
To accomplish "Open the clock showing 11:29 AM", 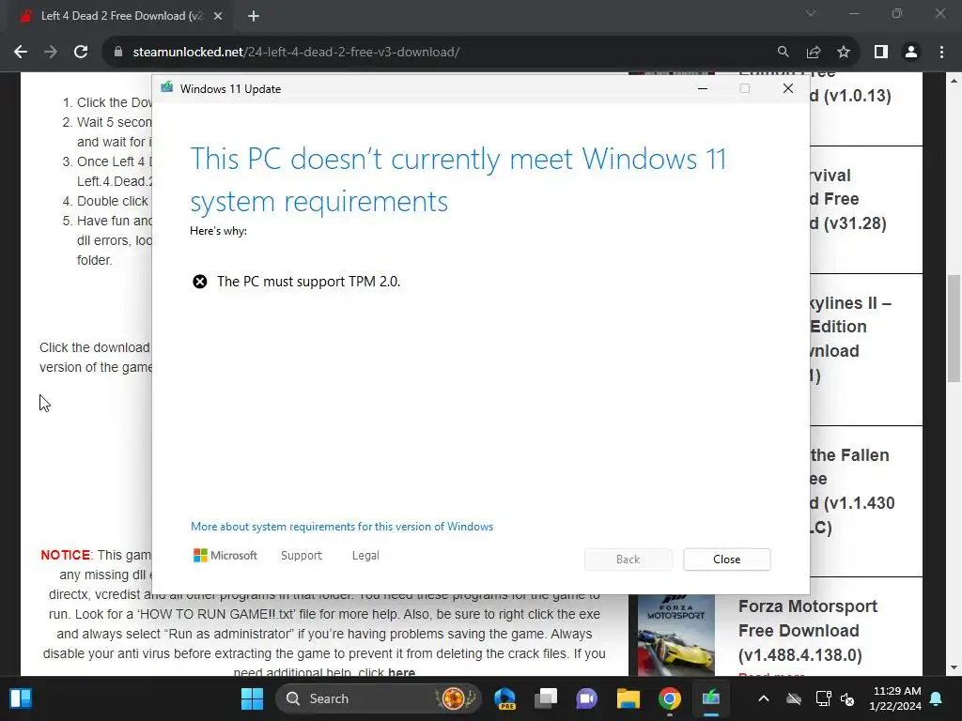I will point(895,698).
